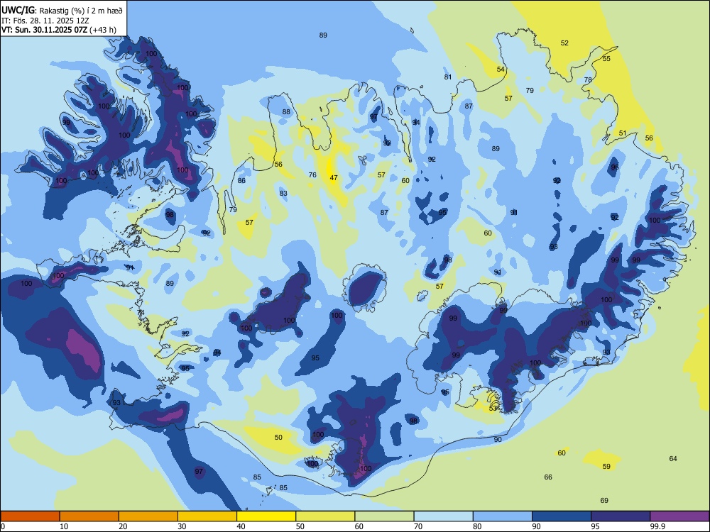Click the legend tick label '30'

[x=182, y=526]
